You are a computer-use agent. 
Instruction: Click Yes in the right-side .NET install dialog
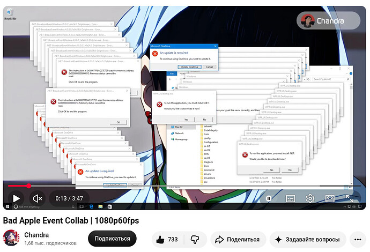pyautogui.click(x=271, y=170)
